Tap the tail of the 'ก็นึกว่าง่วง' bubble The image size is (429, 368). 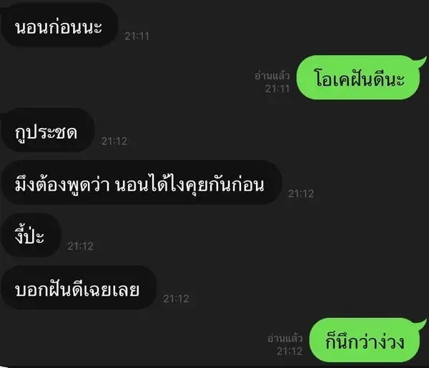tap(421, 324)
